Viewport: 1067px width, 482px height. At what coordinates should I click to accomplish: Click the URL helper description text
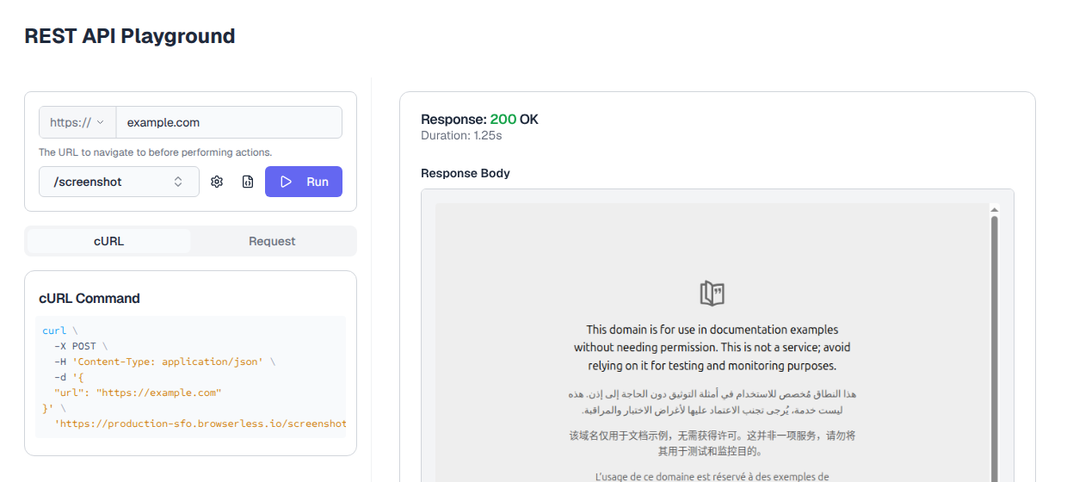[155, 152]
